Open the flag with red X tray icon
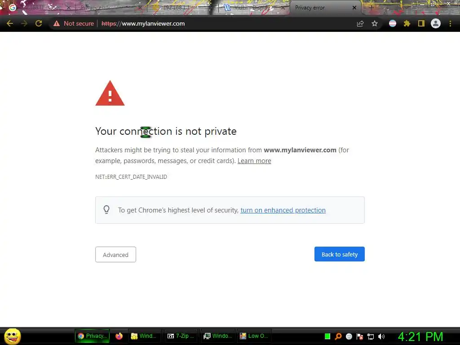Viewport: 460px width, 345px height. (360, 336)
